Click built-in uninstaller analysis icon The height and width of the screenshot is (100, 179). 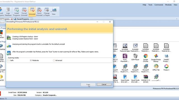point(9,45)
